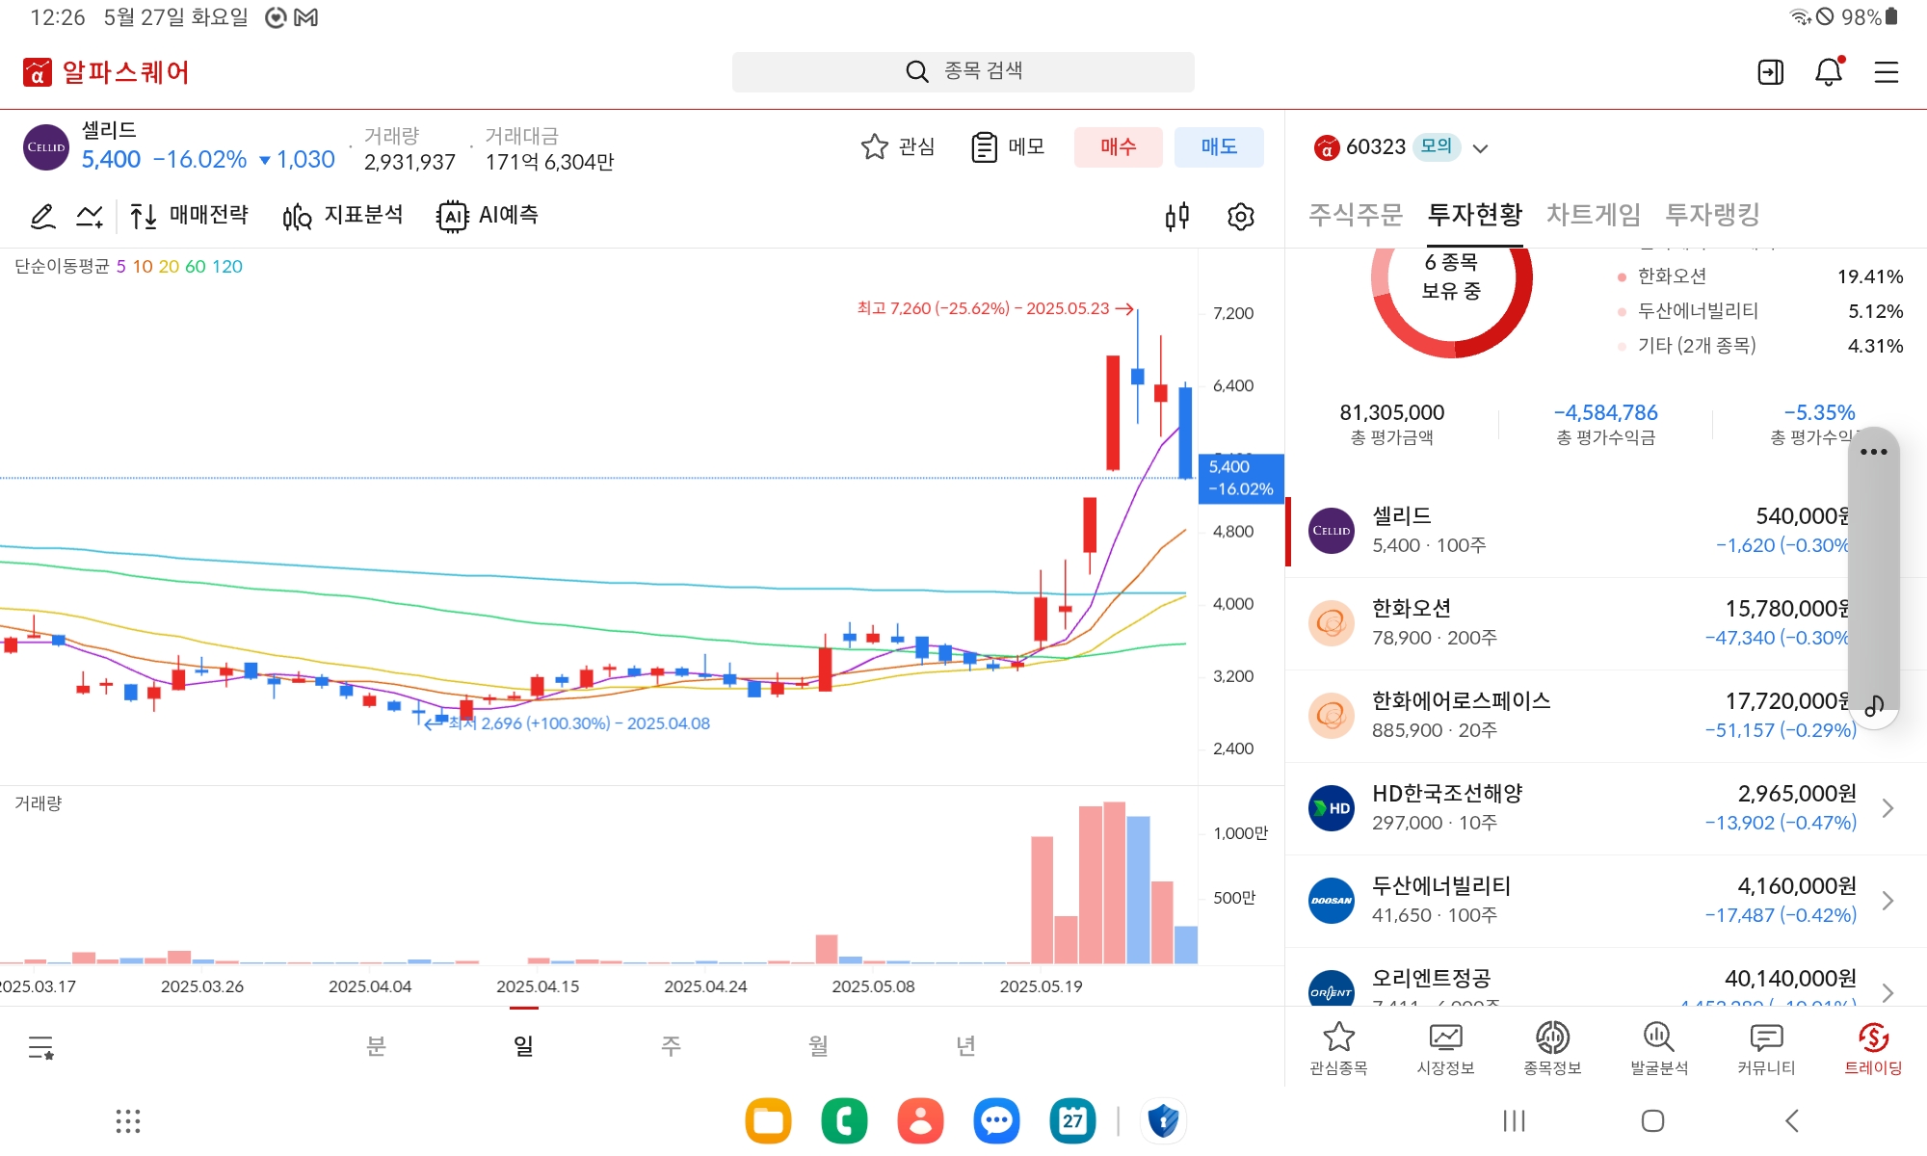The image size is (1927, 1156).
Task: Open the login/exit arrow icon in header
Action: pyautogui.click(x=1770, y=72)
